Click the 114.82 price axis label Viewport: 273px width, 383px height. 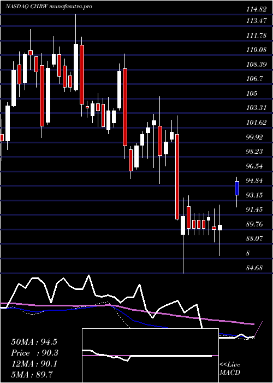(256, 9)
